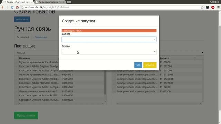Click article cell 11162000
This screenshot has height=124, width=221.
165,87
